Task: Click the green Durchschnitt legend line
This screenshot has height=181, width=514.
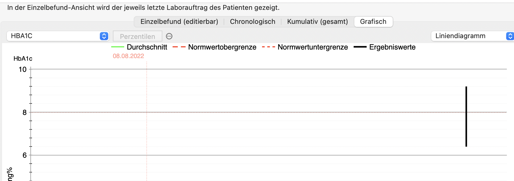Action: [x=118, y=47]
